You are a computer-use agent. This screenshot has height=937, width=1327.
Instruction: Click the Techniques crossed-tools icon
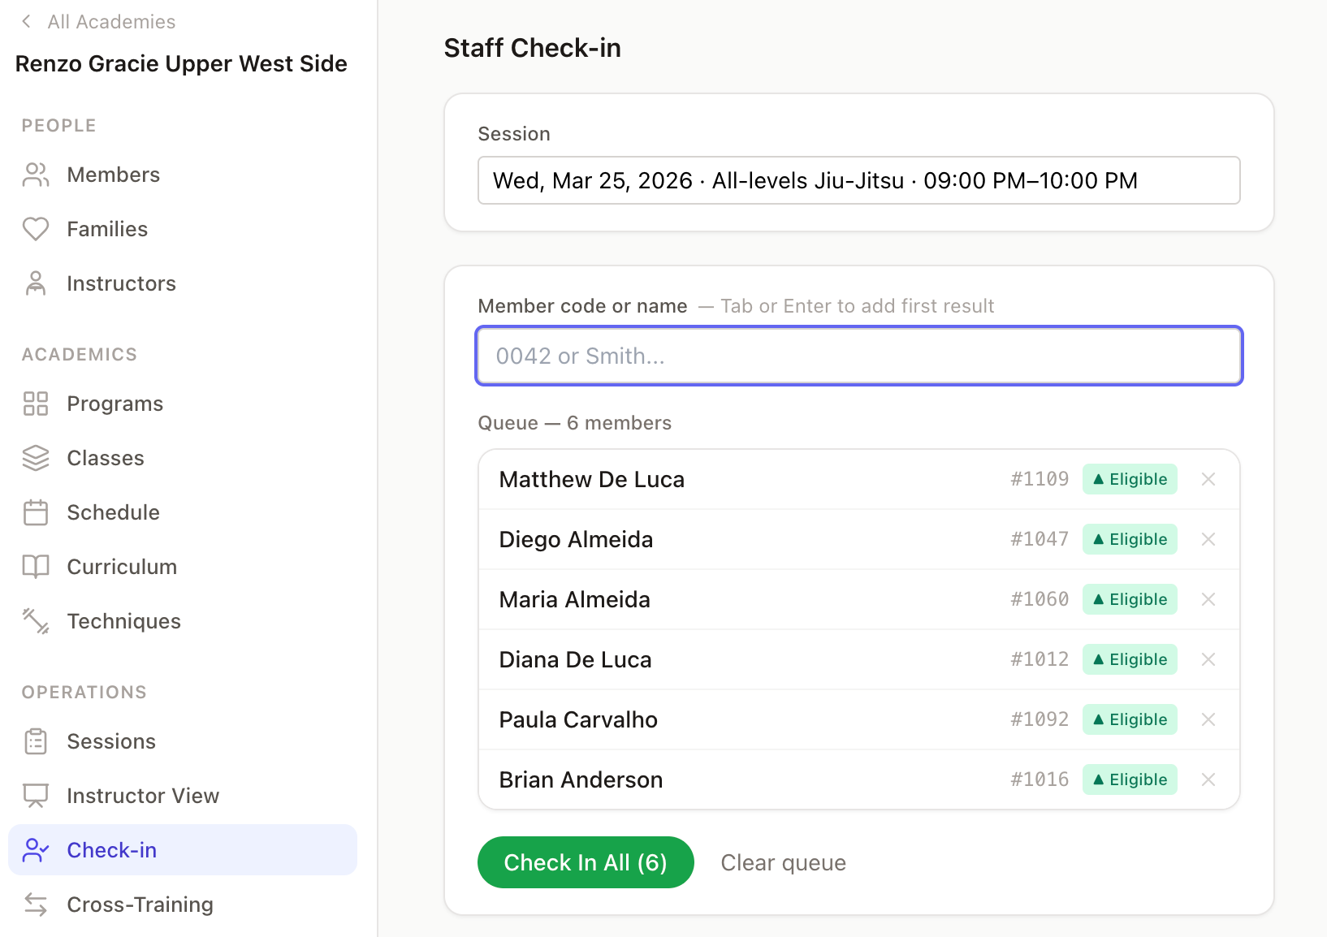tap(35, 621)
